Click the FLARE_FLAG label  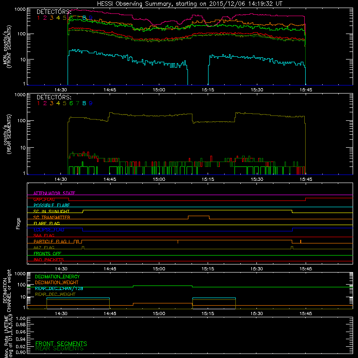coord(47,223)
